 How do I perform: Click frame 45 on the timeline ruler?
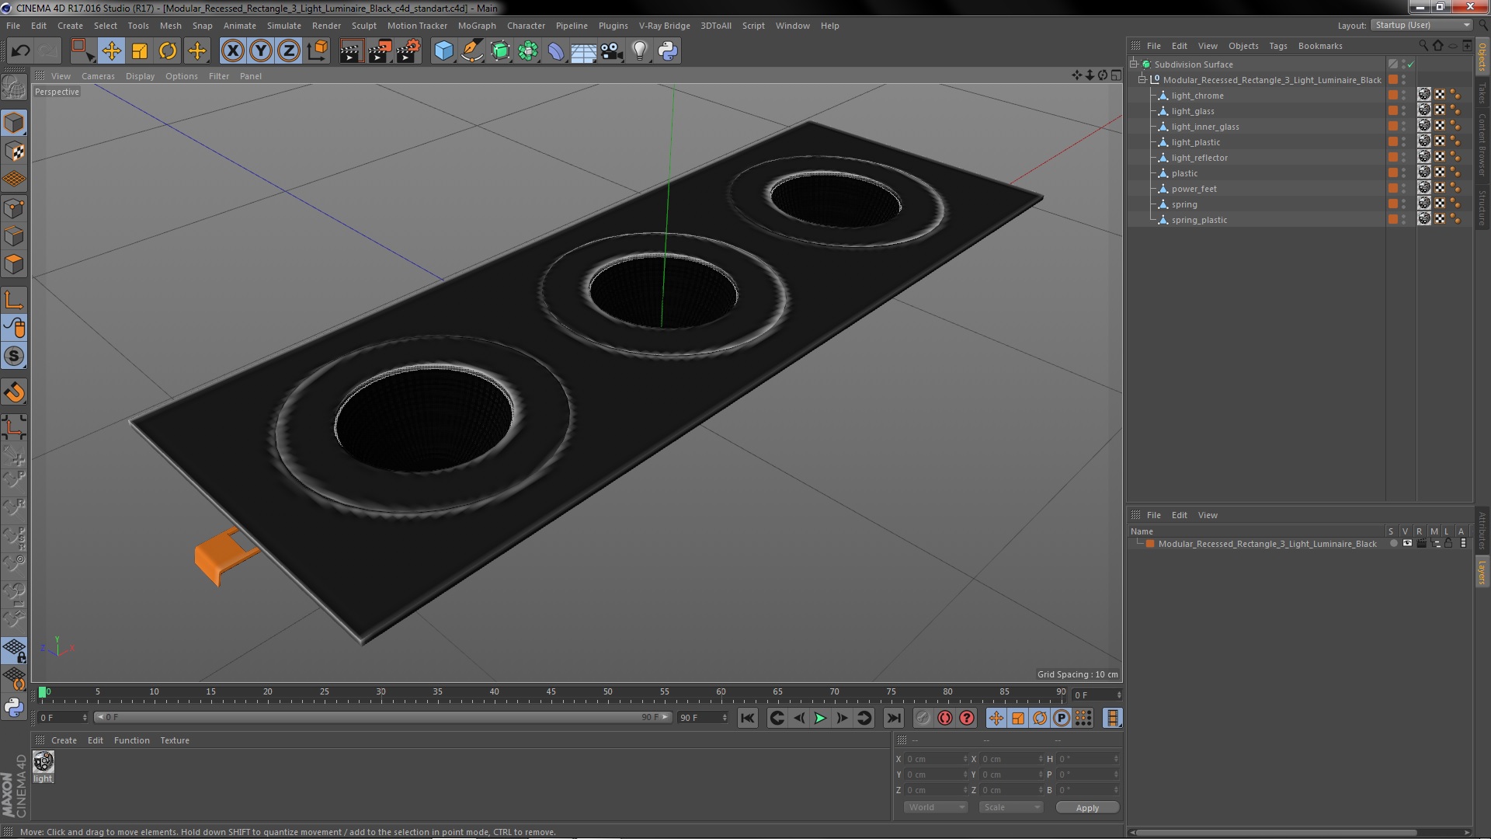pos(551,691)
